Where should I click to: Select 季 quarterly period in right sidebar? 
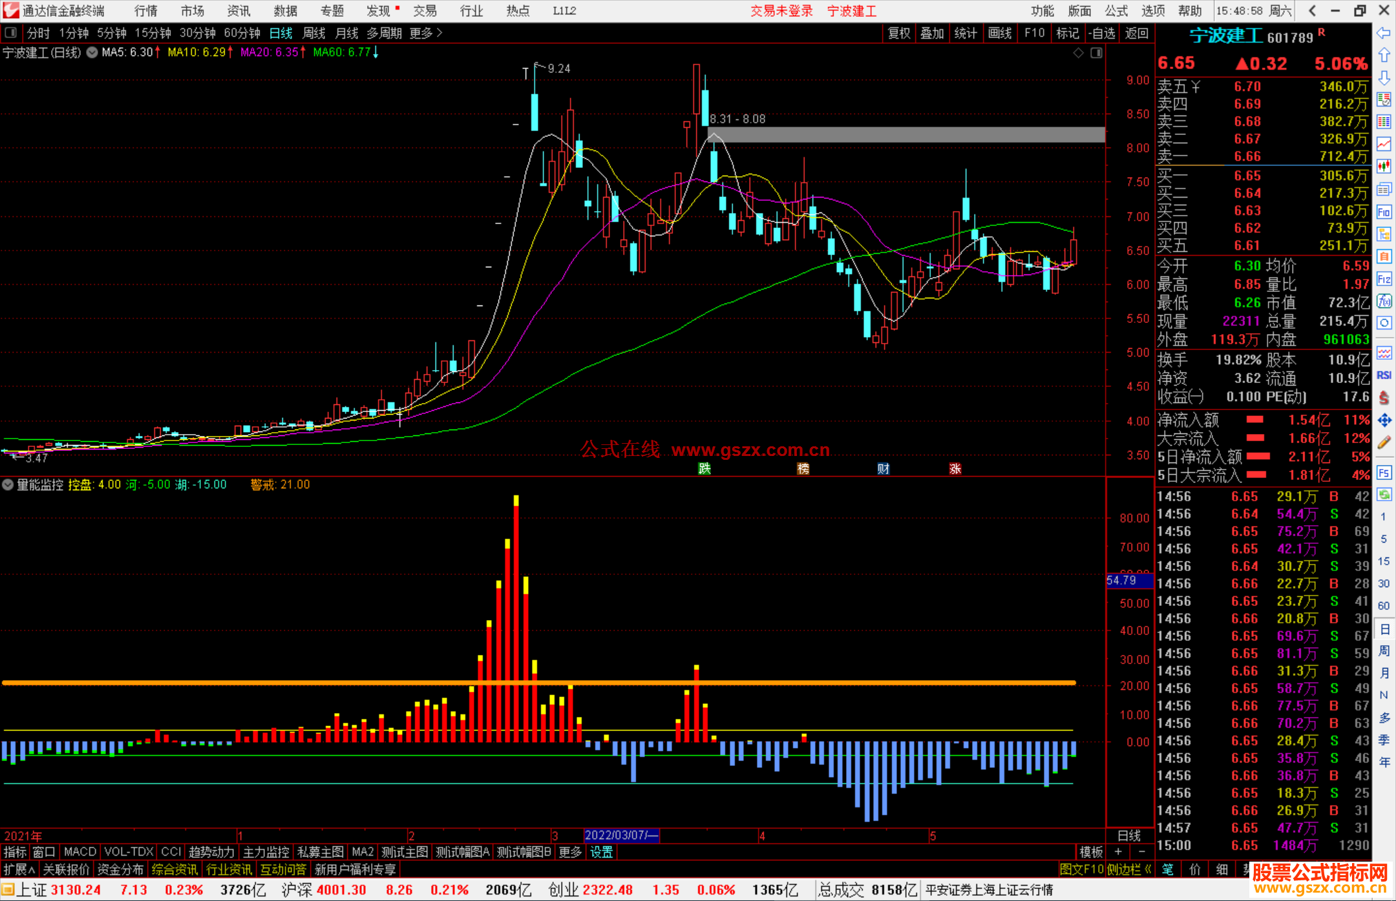pos(1384,740)
